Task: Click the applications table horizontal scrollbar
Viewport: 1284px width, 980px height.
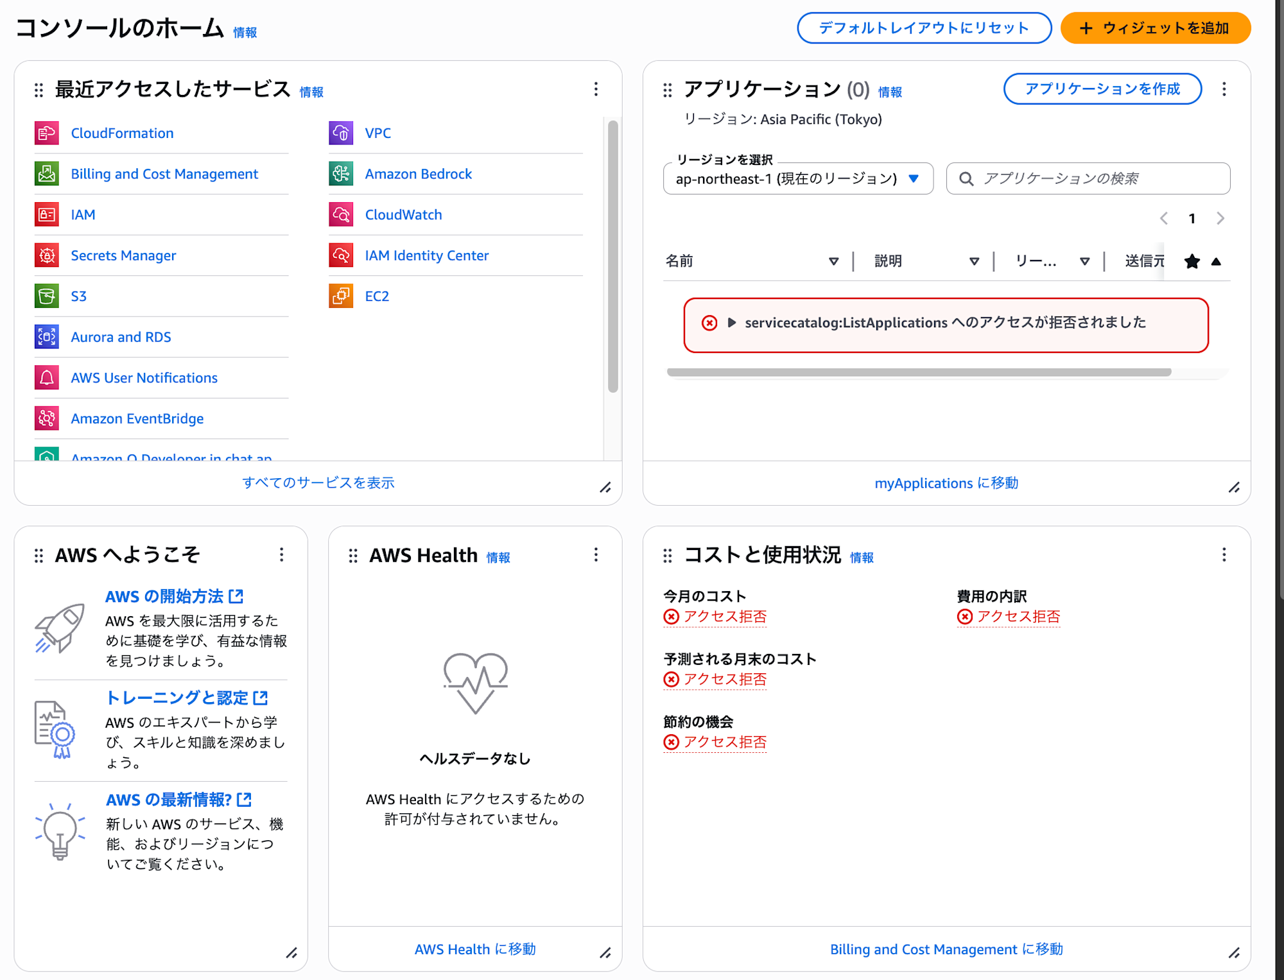Action: tap(919, 372)
